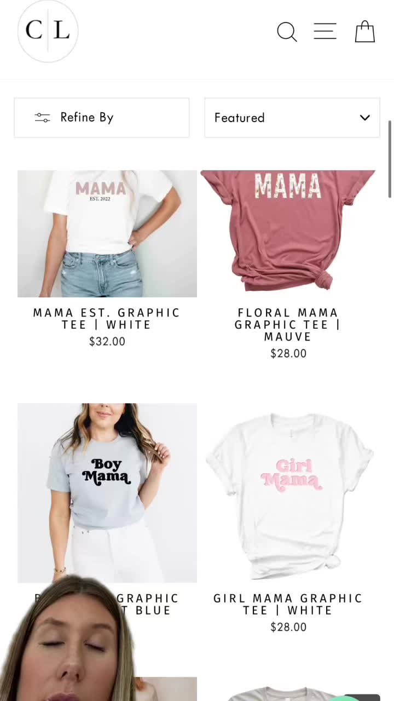Open the Refine By filter panel
Screen dimensions: 394x701
(x=102, y=118)
